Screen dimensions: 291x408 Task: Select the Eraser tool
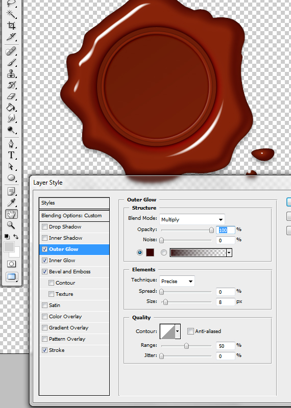tap(11, 96)
